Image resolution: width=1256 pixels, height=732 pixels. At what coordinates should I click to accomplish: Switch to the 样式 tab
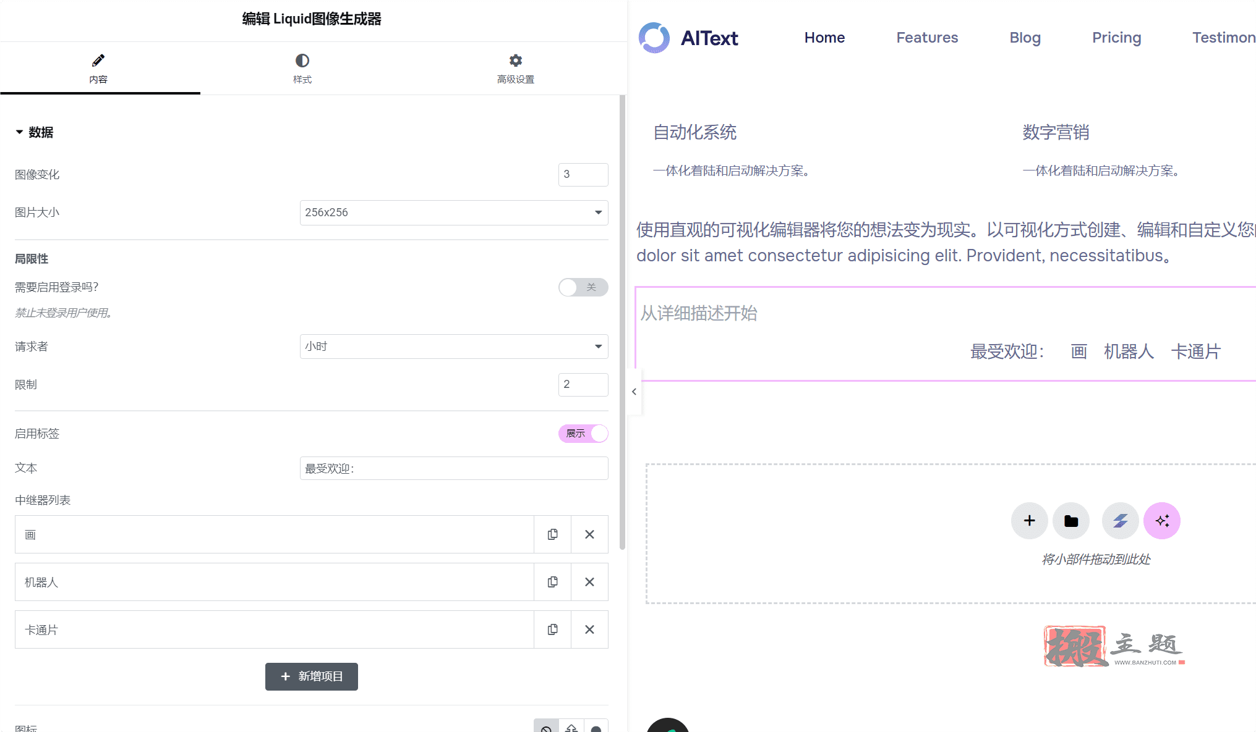tap(302, 69)
